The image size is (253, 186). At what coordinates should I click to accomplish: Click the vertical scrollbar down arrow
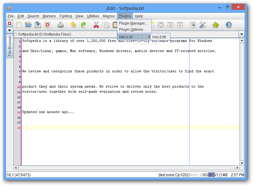242,163
